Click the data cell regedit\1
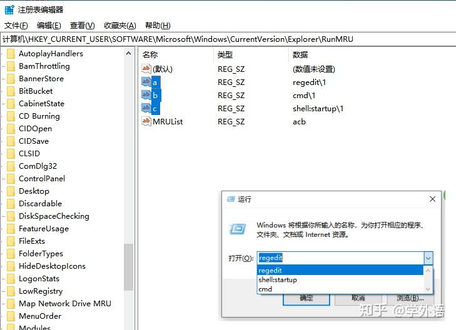The height and width of the screenshot is (330, 456). point(309,82)
